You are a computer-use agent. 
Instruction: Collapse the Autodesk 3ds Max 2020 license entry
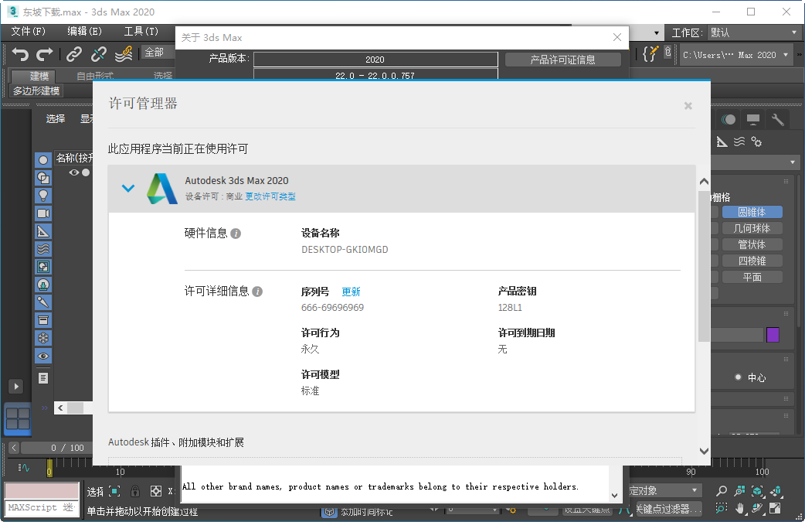pyautogui.click(x=128, y=187)
